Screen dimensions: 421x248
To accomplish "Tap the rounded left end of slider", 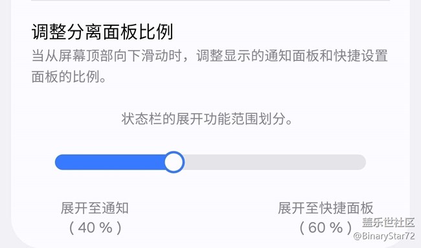I will point(59,162).
